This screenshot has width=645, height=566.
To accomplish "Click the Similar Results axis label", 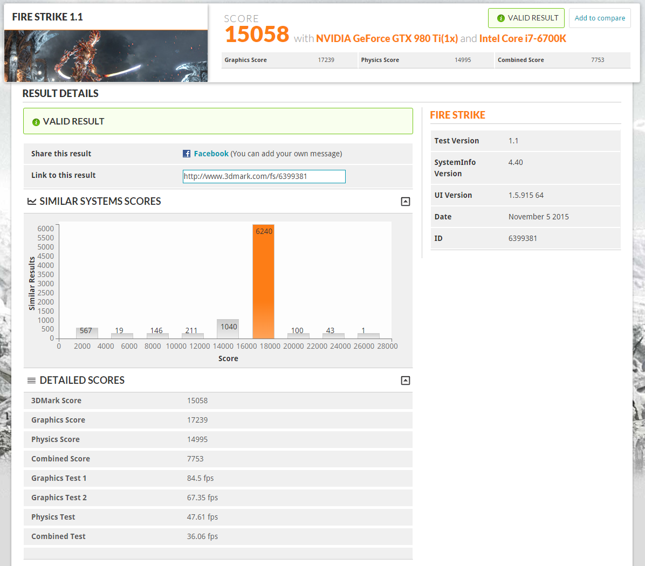I will point(32,284).
